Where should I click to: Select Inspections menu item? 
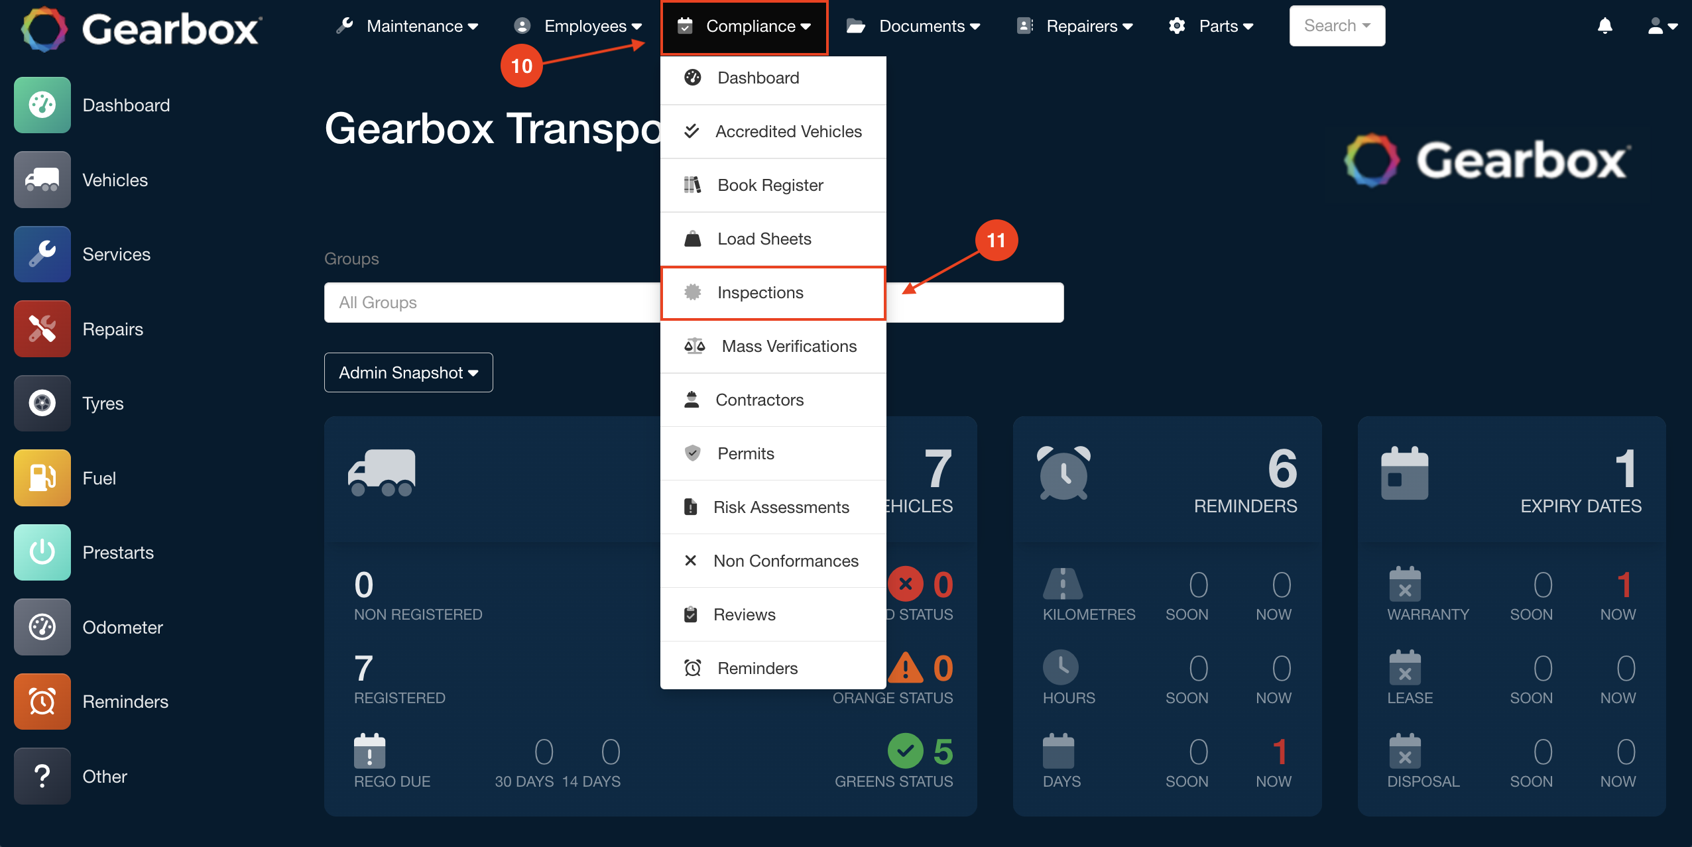pos(773,293)
